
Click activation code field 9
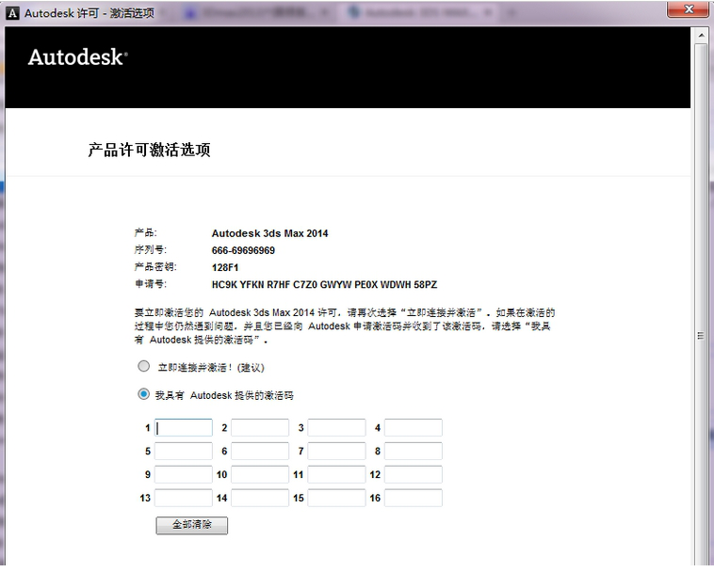184,474
